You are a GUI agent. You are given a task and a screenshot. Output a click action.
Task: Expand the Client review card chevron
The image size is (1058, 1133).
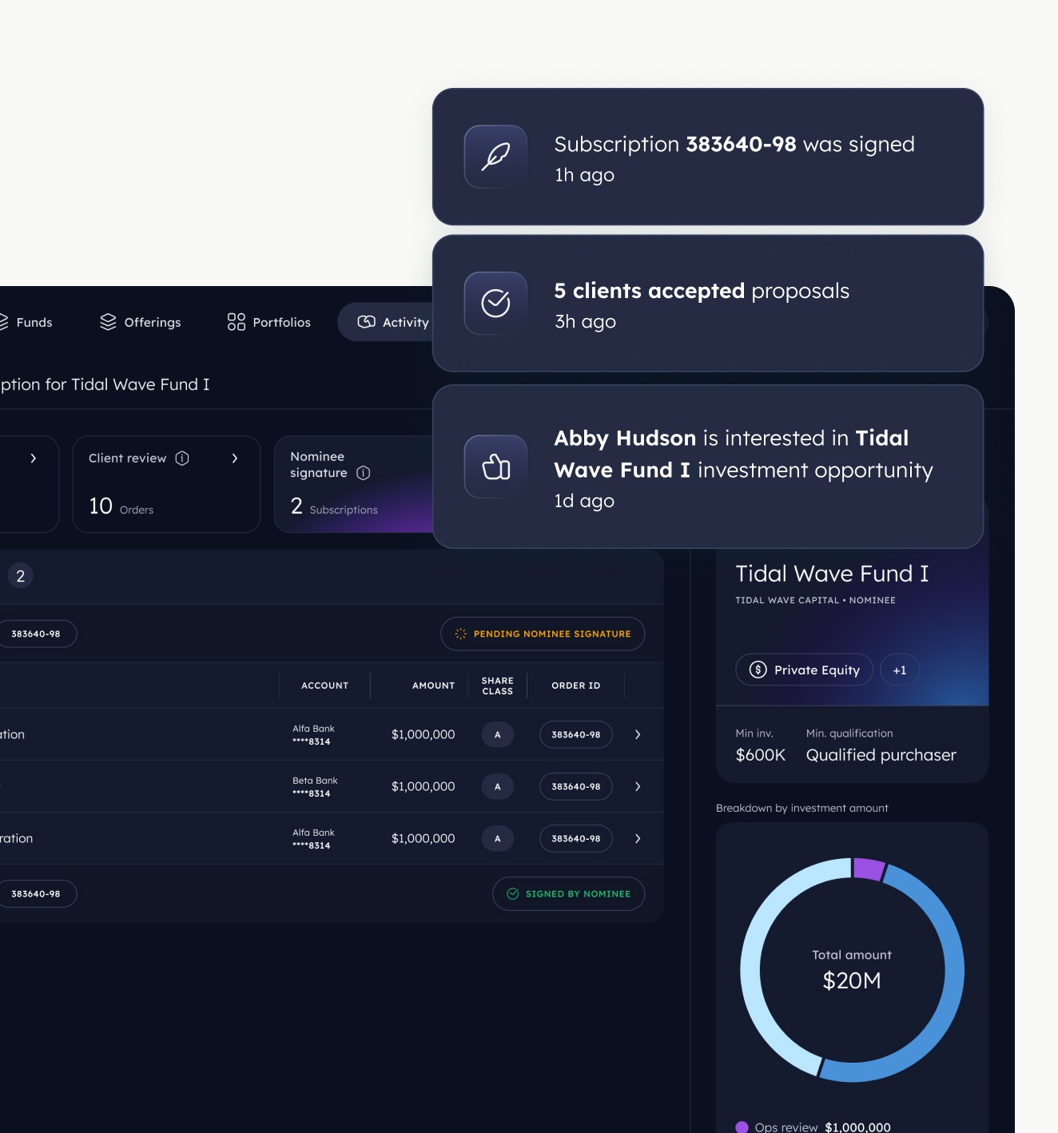point(235,458)
